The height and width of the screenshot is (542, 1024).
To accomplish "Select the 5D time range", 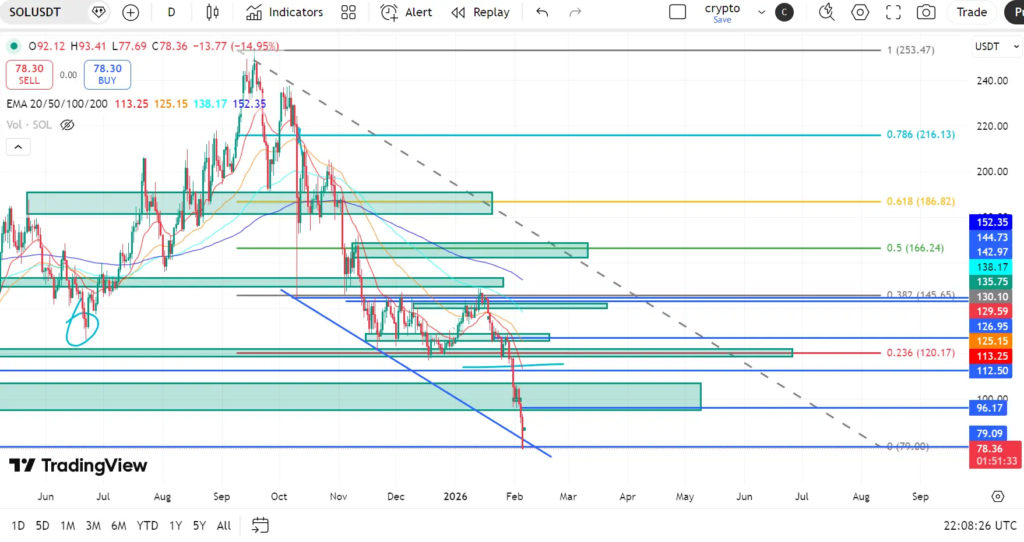I will coord(43,526).
